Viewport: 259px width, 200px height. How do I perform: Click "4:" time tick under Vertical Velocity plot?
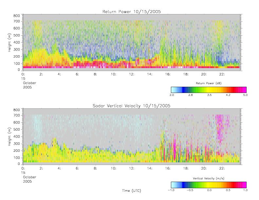click(59, 169)
